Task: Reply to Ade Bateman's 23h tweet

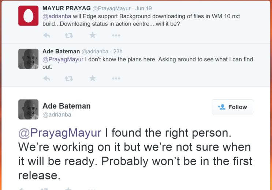Action: (x=46, y=79)
